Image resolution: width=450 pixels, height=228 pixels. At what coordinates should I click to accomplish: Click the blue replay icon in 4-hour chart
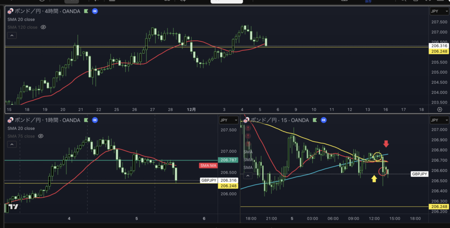coord(95,11)
